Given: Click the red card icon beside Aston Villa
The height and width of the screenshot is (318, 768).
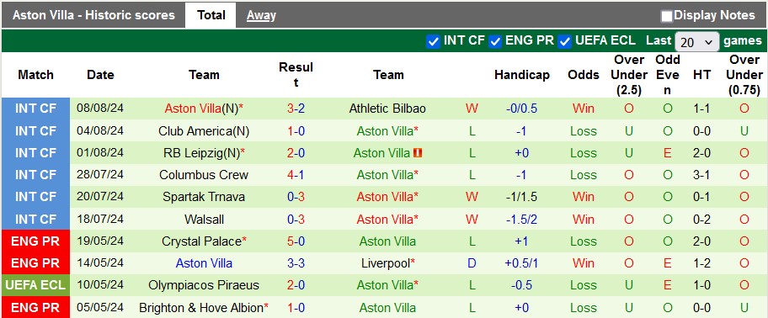Looking at the screenshot, I should tap(418, 153).
